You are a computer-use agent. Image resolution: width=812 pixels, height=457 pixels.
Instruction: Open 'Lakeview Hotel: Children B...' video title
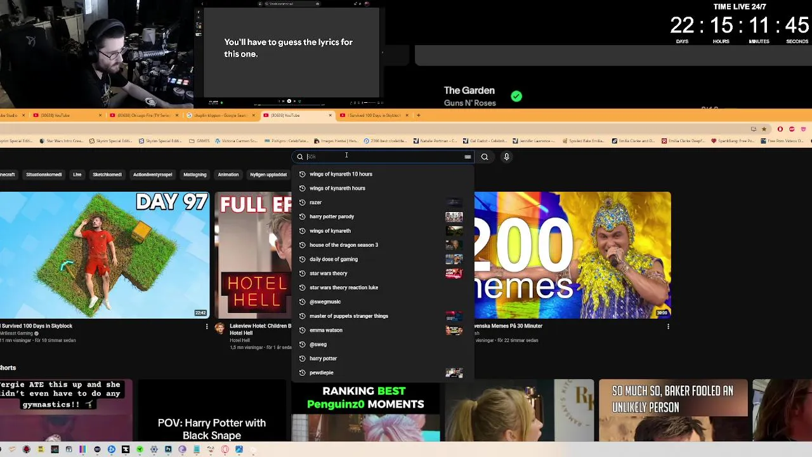pyautogui.click(x=260, y=329)
